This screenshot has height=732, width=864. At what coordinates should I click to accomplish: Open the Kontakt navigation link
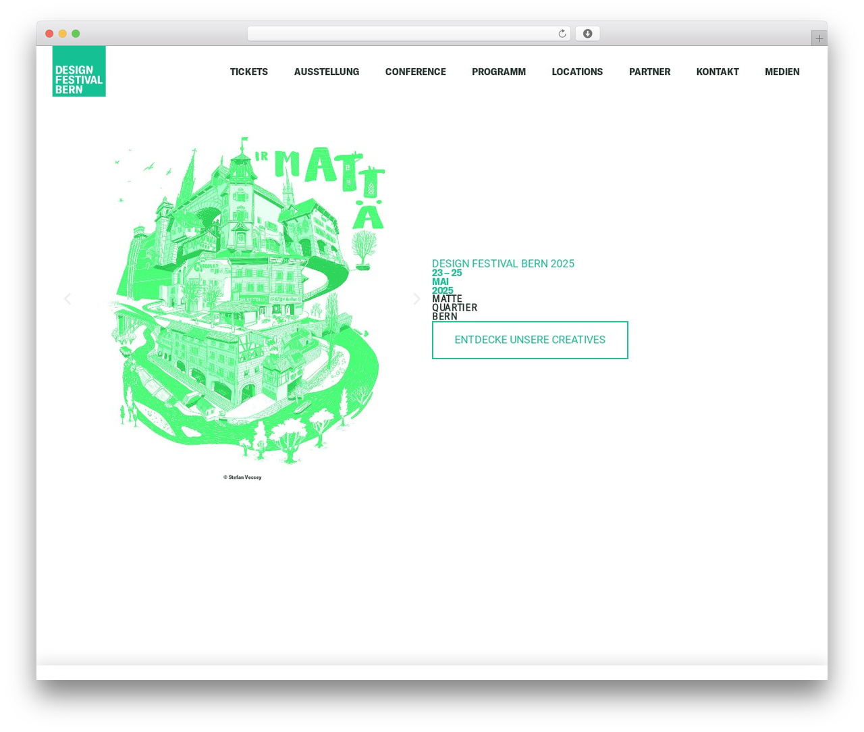[718, 72]
